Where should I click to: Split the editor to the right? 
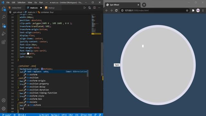coord(94,8)
